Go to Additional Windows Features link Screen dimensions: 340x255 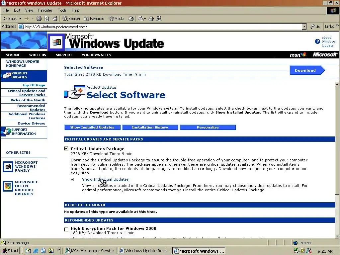(27, 116)
